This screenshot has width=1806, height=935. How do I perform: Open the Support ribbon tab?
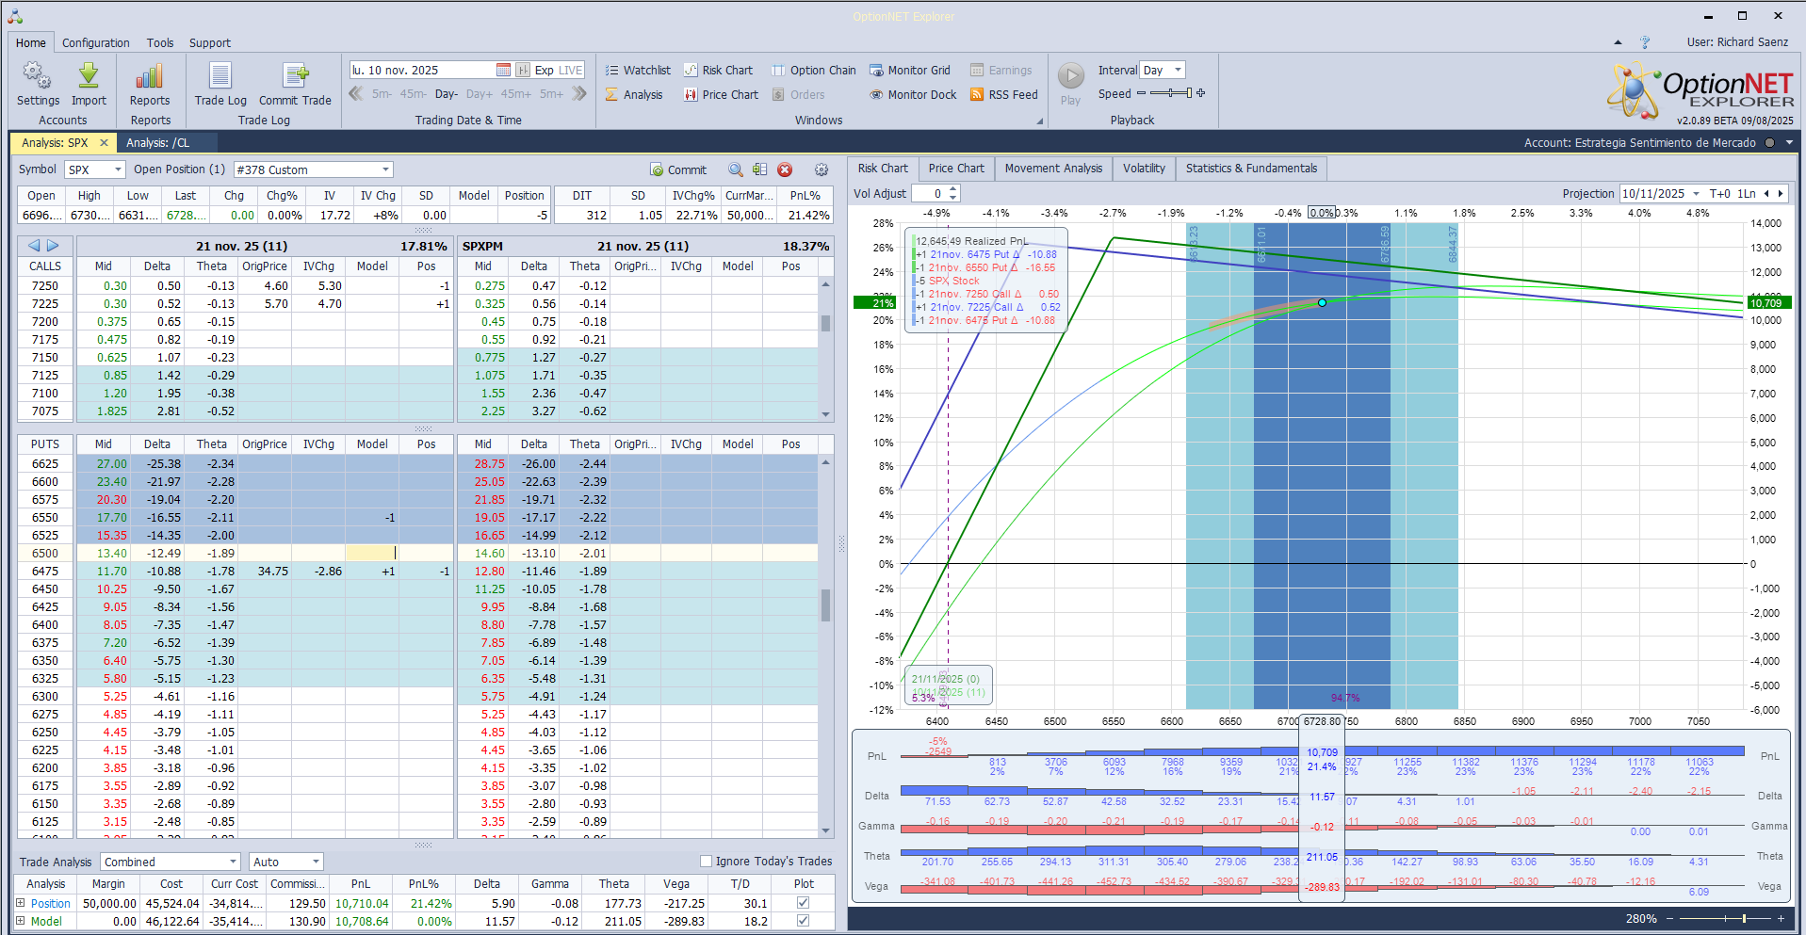[x=210, y=42]
